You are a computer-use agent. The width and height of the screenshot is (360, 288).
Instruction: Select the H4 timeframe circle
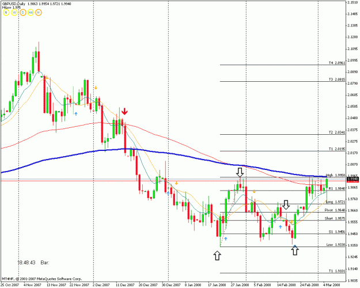coord(31,13)
